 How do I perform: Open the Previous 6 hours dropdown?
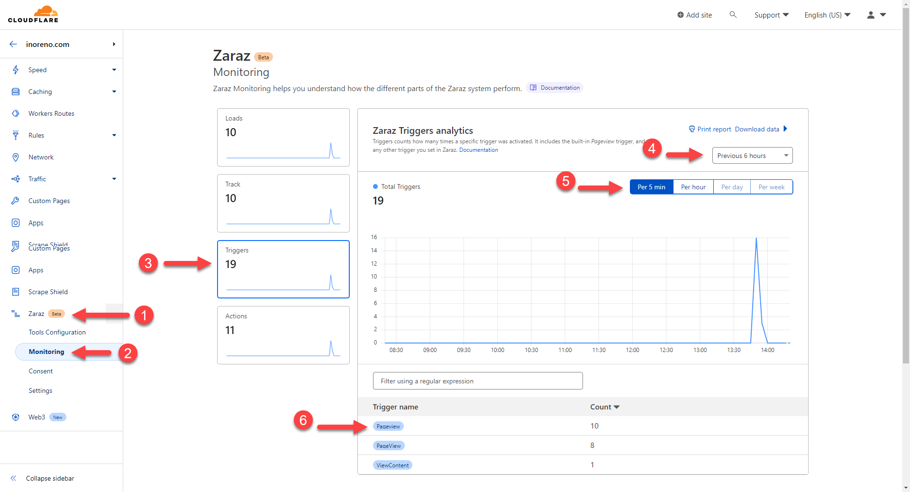tap(752, 156)
